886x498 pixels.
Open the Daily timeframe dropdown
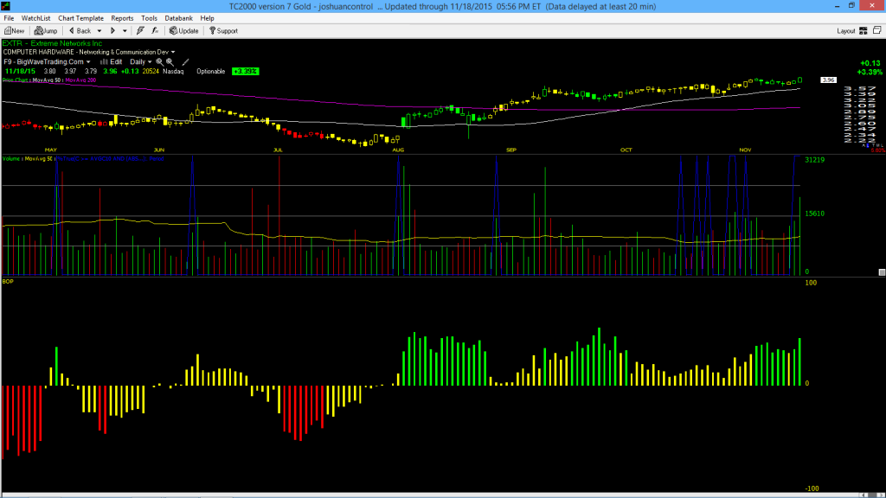(x=141, y=62)
